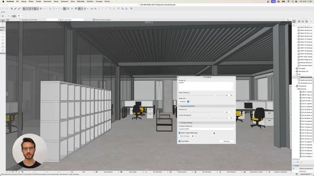Click the magnifier icon at toolbar end

pos(131,9)
